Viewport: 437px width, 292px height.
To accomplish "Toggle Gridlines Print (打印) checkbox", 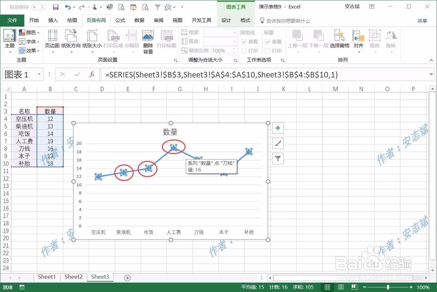I will coord(244,51).
